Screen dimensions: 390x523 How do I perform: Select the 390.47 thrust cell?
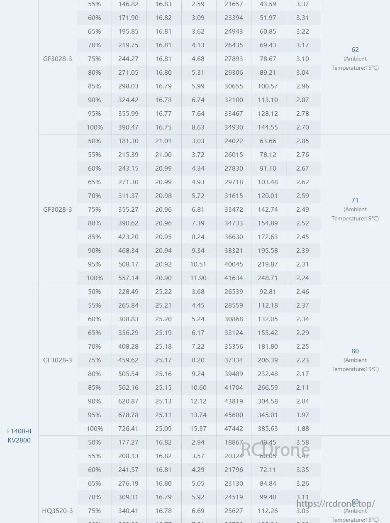tap(128, 127)
